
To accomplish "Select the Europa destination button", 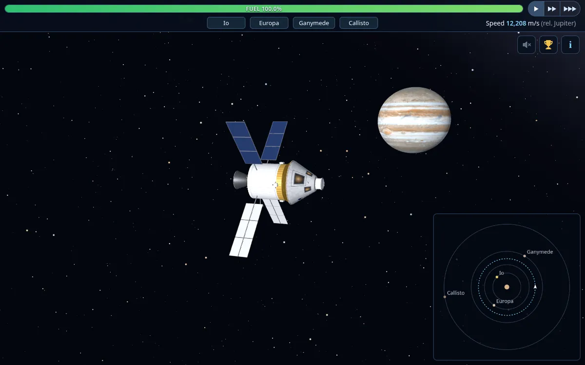I will pyautogui.click(x=269, y=23).
